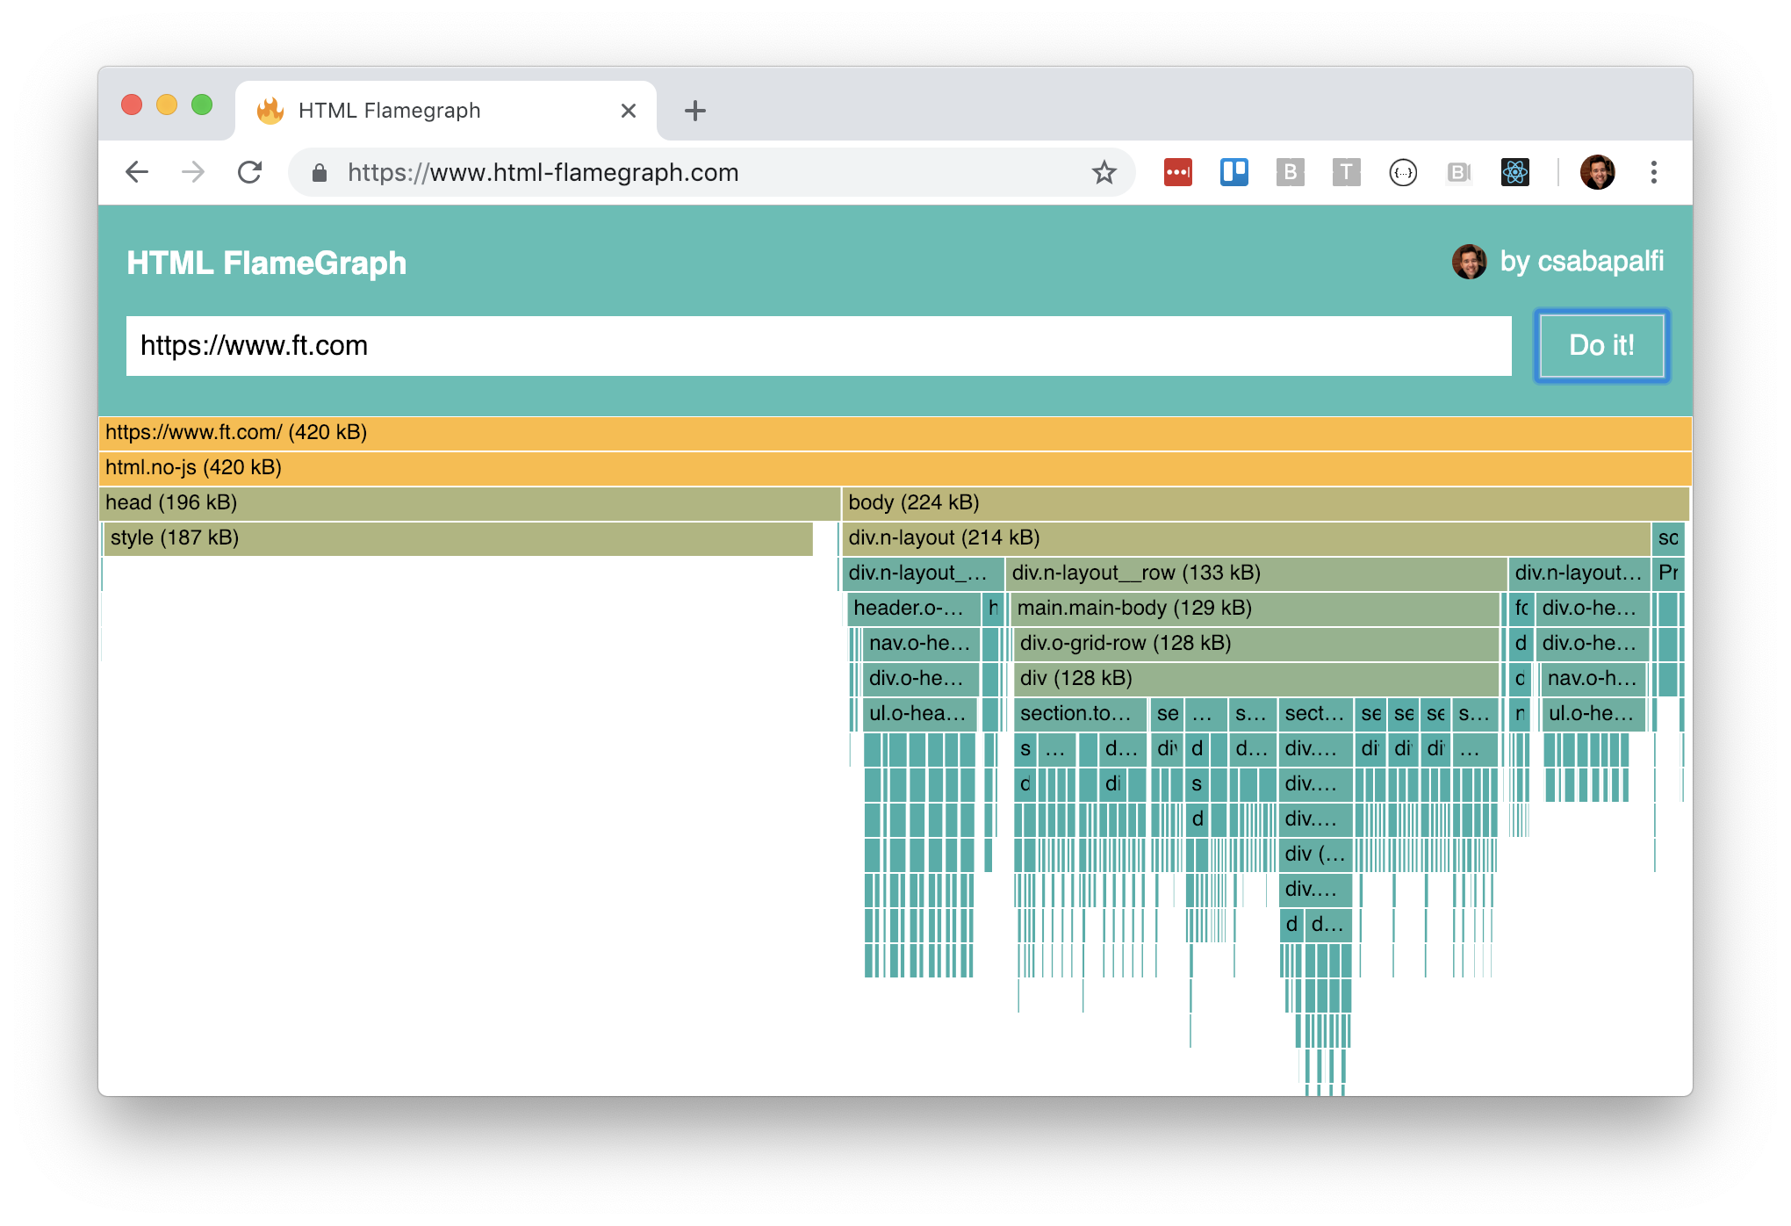Click the ft.com URL input field
This screenshot has height=1226, width=1791.
pos(818,346)
